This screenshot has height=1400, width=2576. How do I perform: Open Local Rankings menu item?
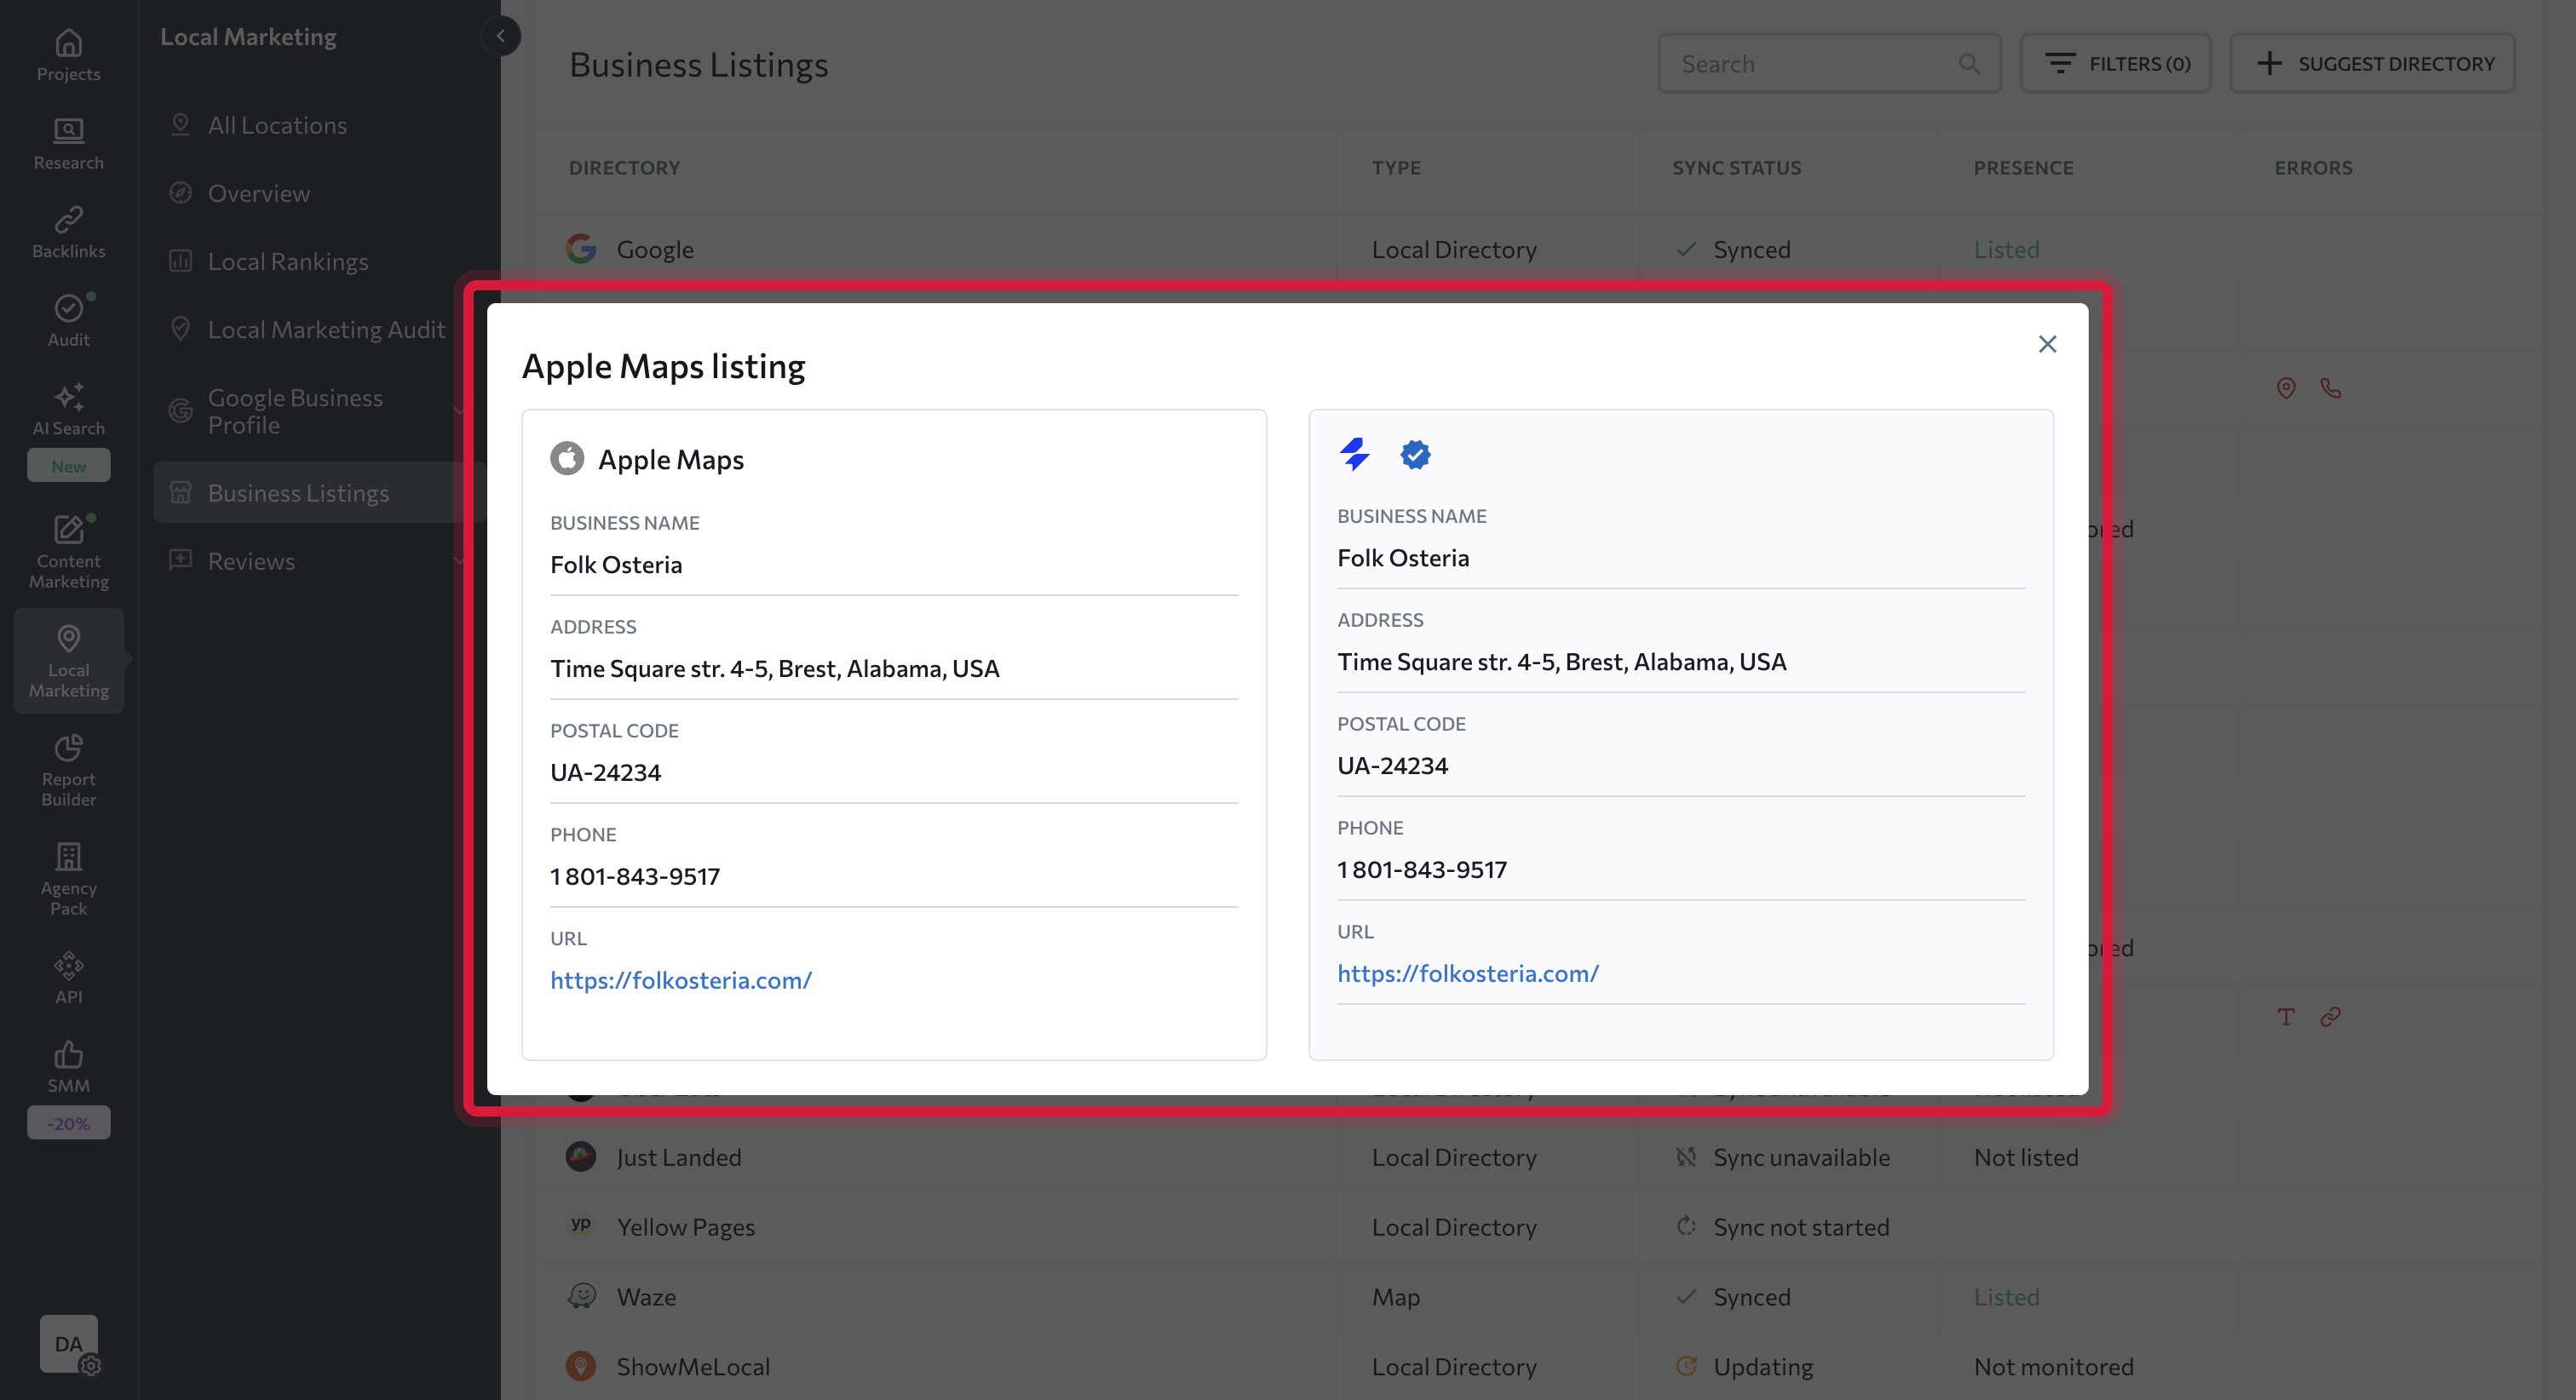point(288,261)
